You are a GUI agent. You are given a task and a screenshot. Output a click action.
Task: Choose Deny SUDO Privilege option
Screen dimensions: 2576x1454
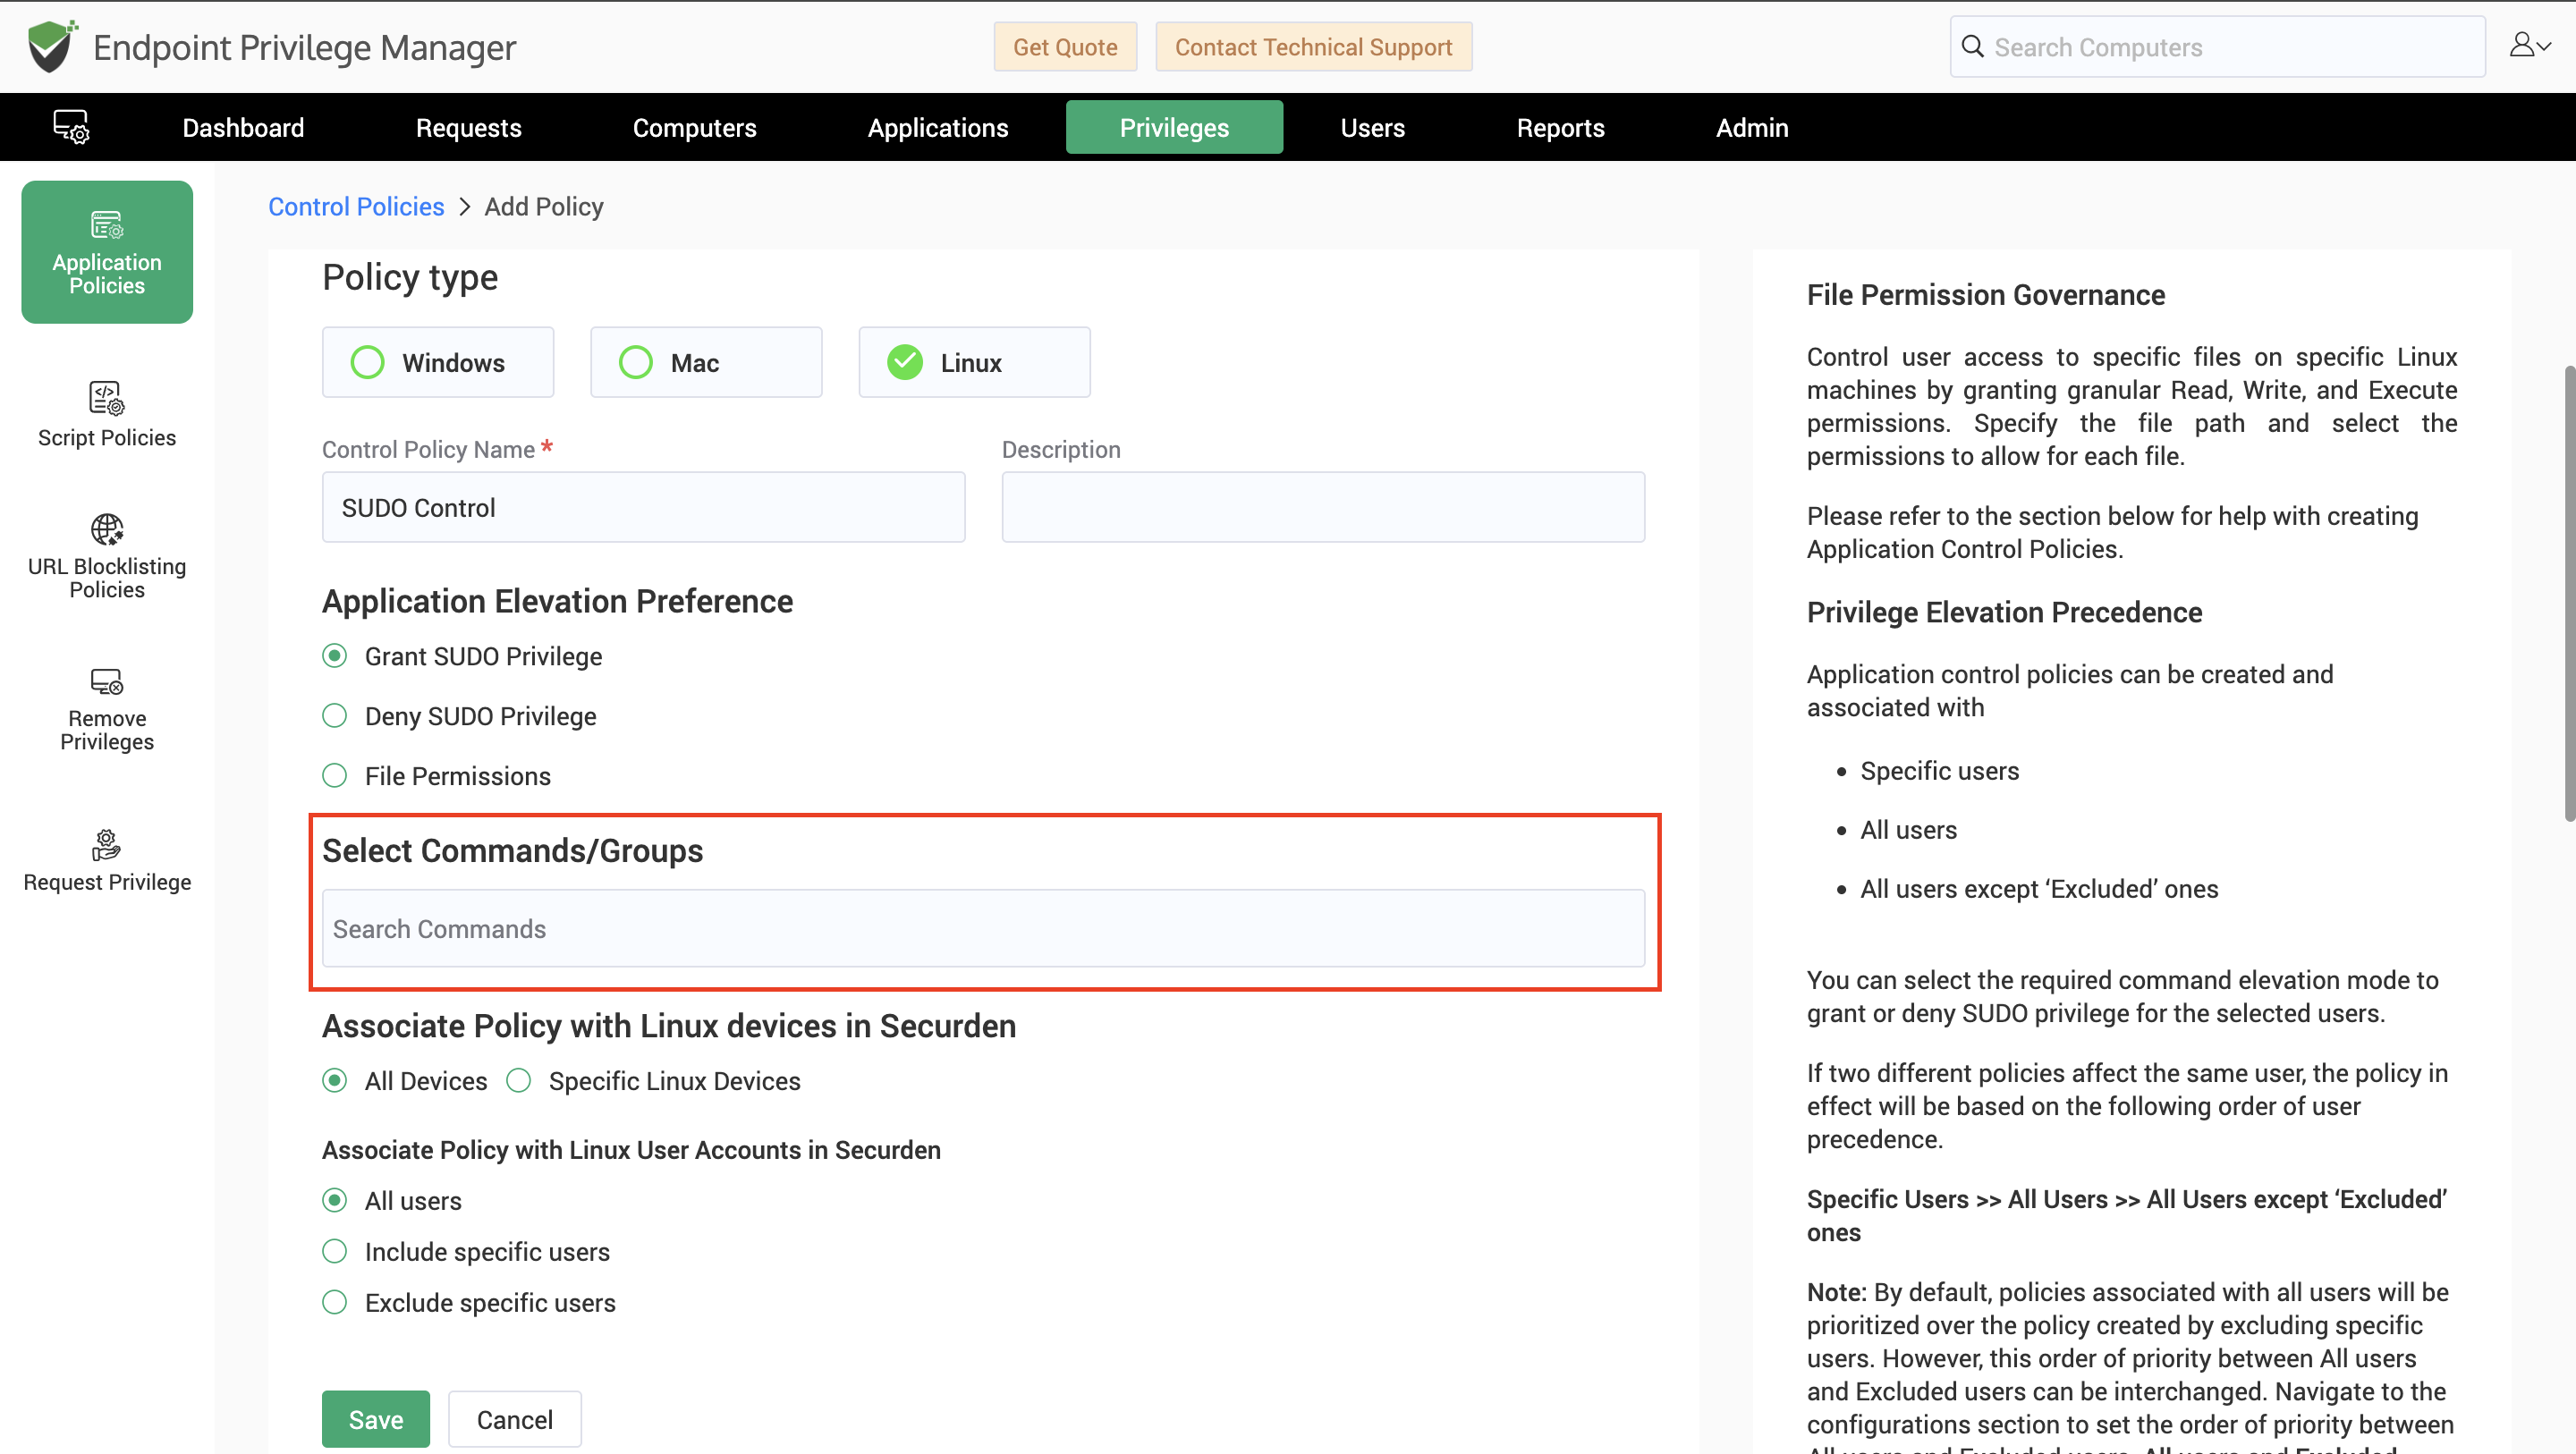point(335,716)
